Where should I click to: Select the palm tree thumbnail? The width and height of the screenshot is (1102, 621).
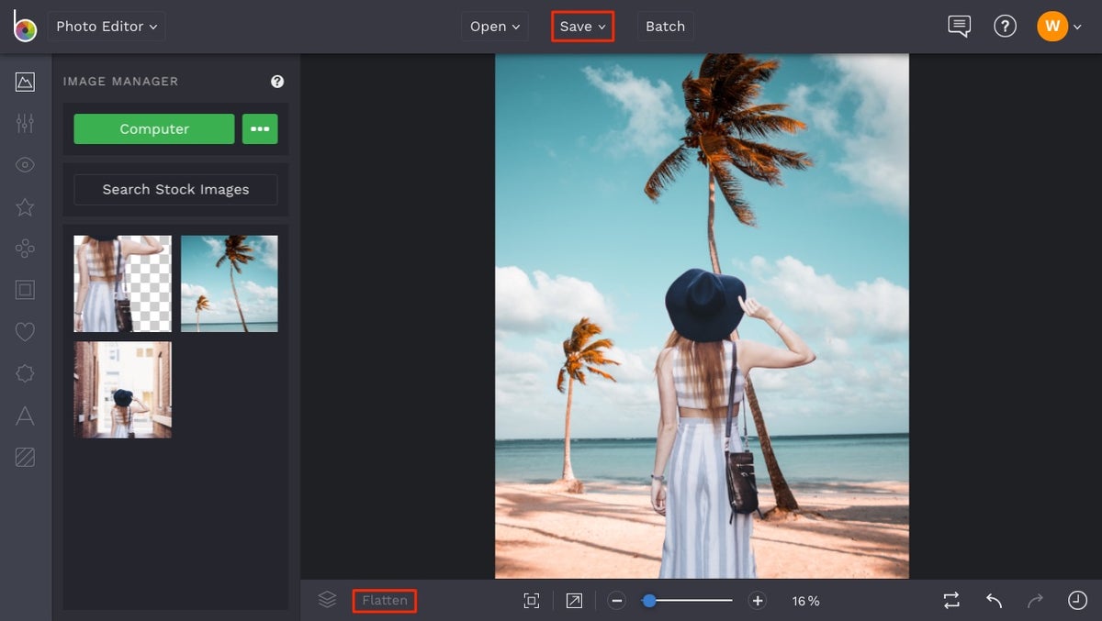tap(229, 283)
